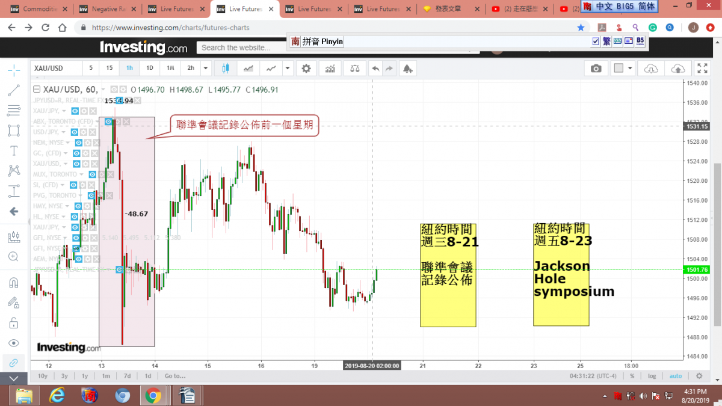Collapse the XAU/USD legend panel

37,90
